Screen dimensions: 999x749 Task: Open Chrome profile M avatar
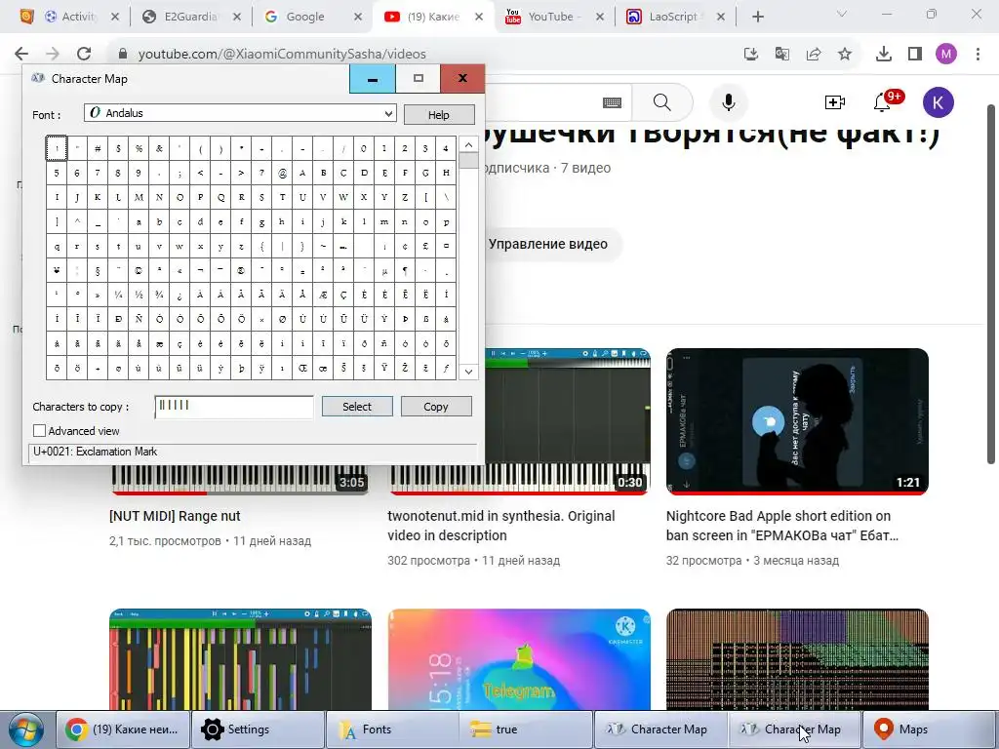click(946, 55)
